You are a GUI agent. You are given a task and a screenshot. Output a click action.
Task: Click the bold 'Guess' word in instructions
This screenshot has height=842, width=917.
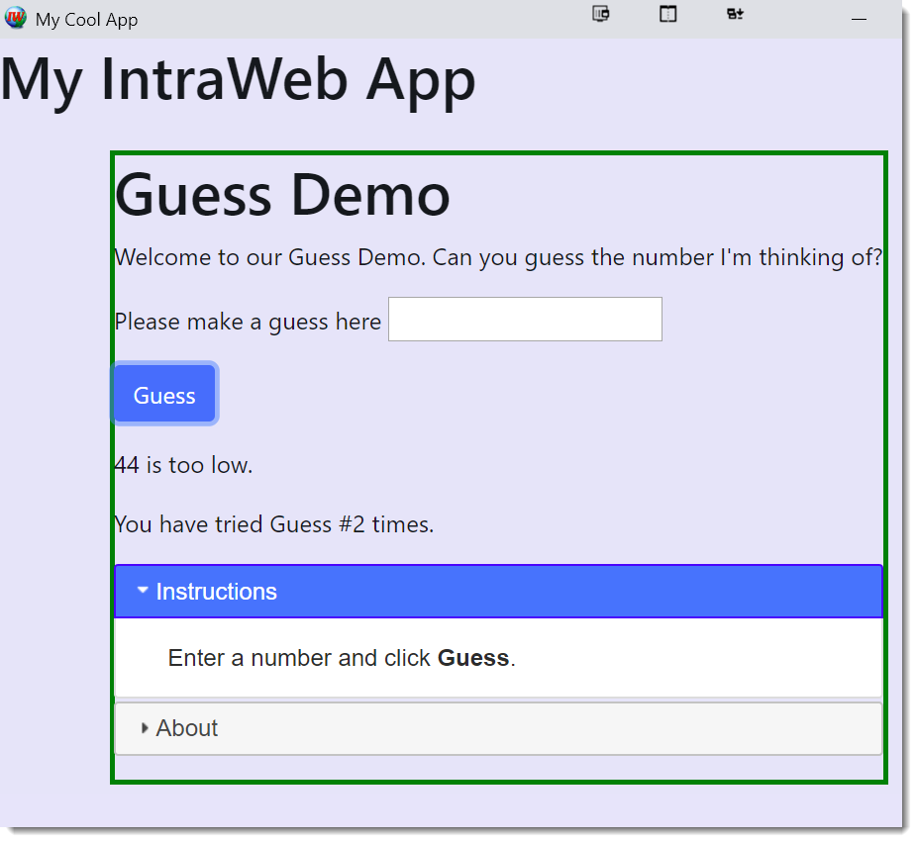[472, 658]
